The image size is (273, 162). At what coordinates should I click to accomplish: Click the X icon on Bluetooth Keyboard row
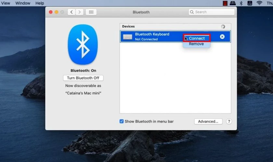222,37
